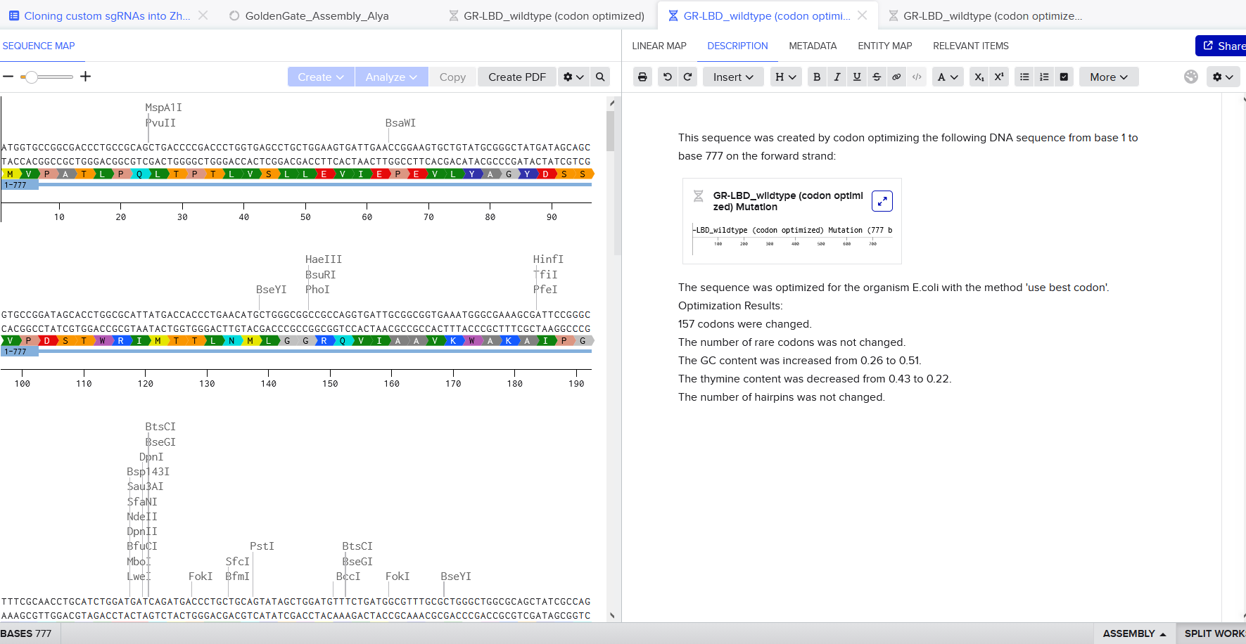Image resolution: width=1246 pixels, height=644 pixels.
Task: Open the Insert dropdown
Action: [733, 77]
